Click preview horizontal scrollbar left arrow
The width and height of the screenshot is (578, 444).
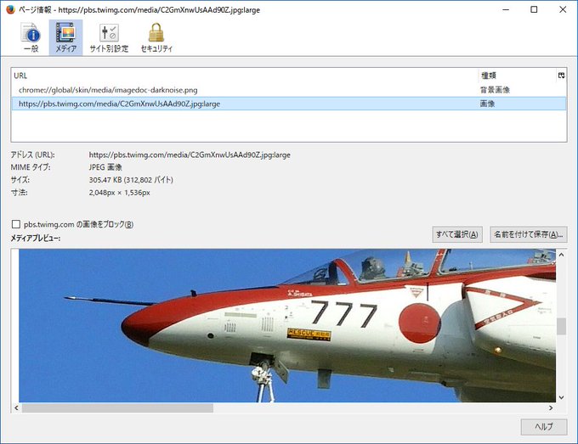(16, 408)
